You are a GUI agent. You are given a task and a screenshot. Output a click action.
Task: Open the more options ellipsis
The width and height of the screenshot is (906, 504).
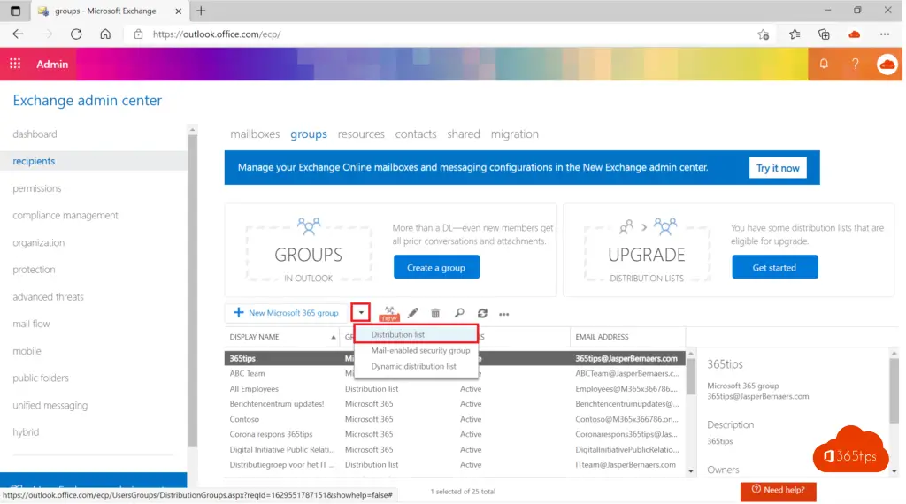(505, 315)
